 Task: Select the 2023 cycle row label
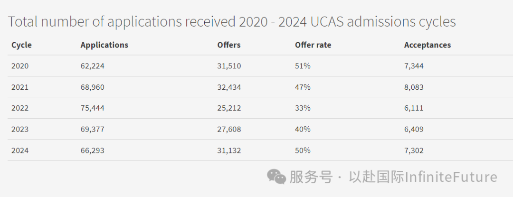(20, 129)
